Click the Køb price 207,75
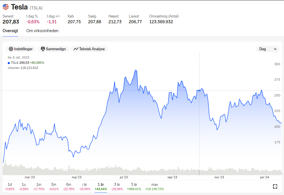This screenshot has height=195, width=284. 74,22
